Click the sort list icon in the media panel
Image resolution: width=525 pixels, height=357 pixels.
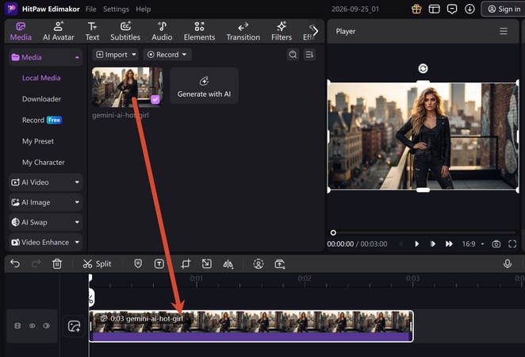(309, 55)
